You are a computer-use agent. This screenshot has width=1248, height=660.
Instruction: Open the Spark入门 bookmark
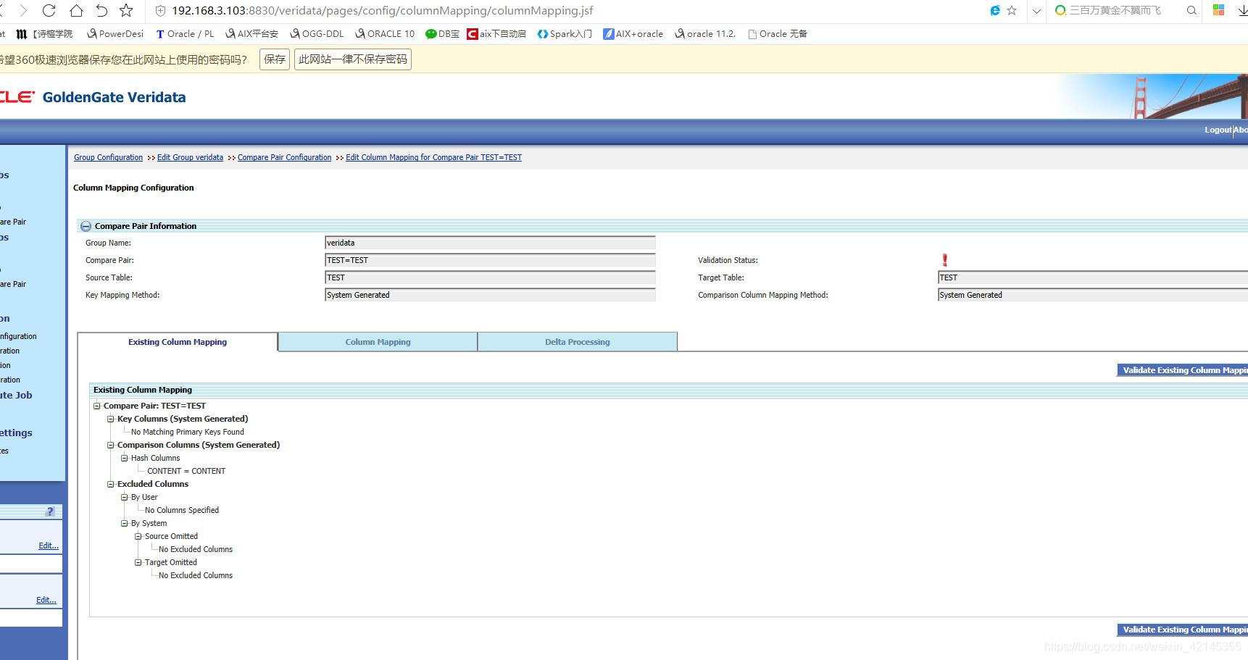pos(565,33)
